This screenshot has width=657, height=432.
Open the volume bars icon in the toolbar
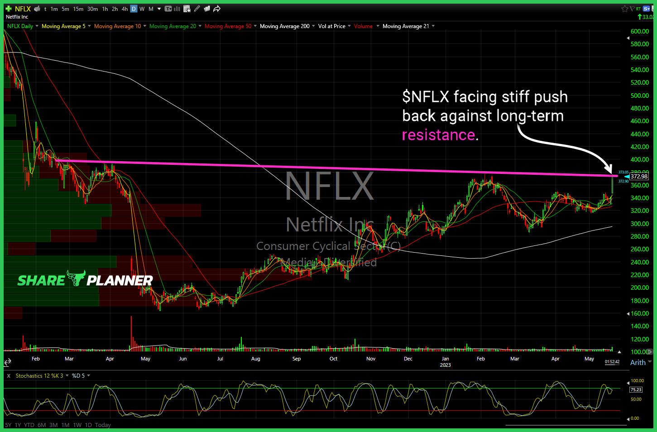[176, 9]
